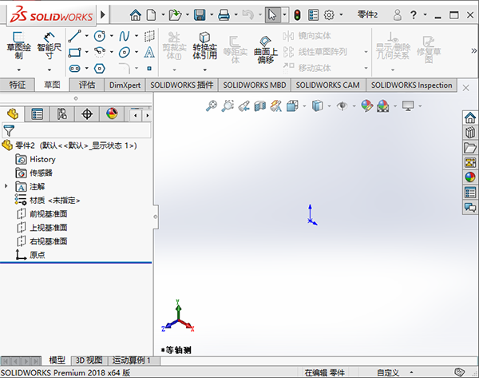Screen dimensions: 479x378
Task: Open the FeatureManager design tree tab
Action: pos(12,113)
